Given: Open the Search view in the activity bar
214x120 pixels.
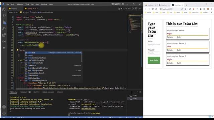Looking at the screenshot, I should 4,16.
